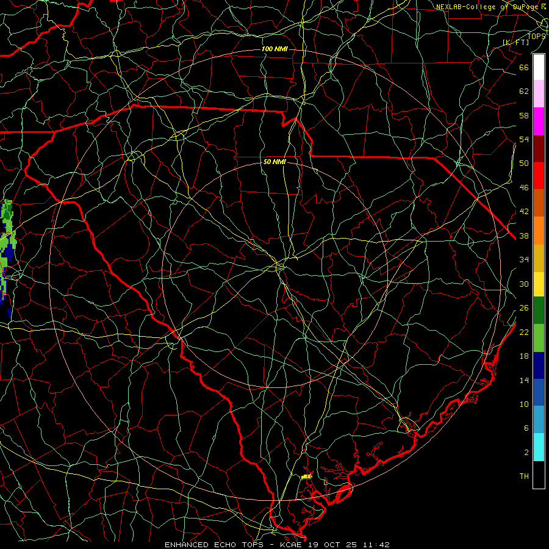Click the 'KCAE' radar site identifier
Screen dimensions: 549x549
coord(292,545)
